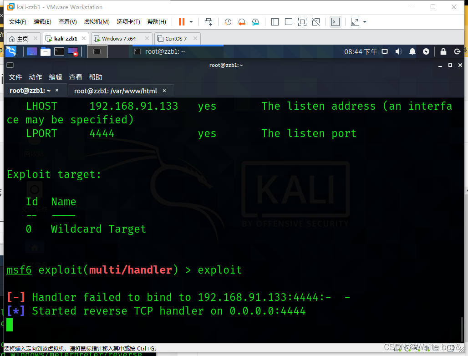Expand the stretch display dropdown arrow

365,22
